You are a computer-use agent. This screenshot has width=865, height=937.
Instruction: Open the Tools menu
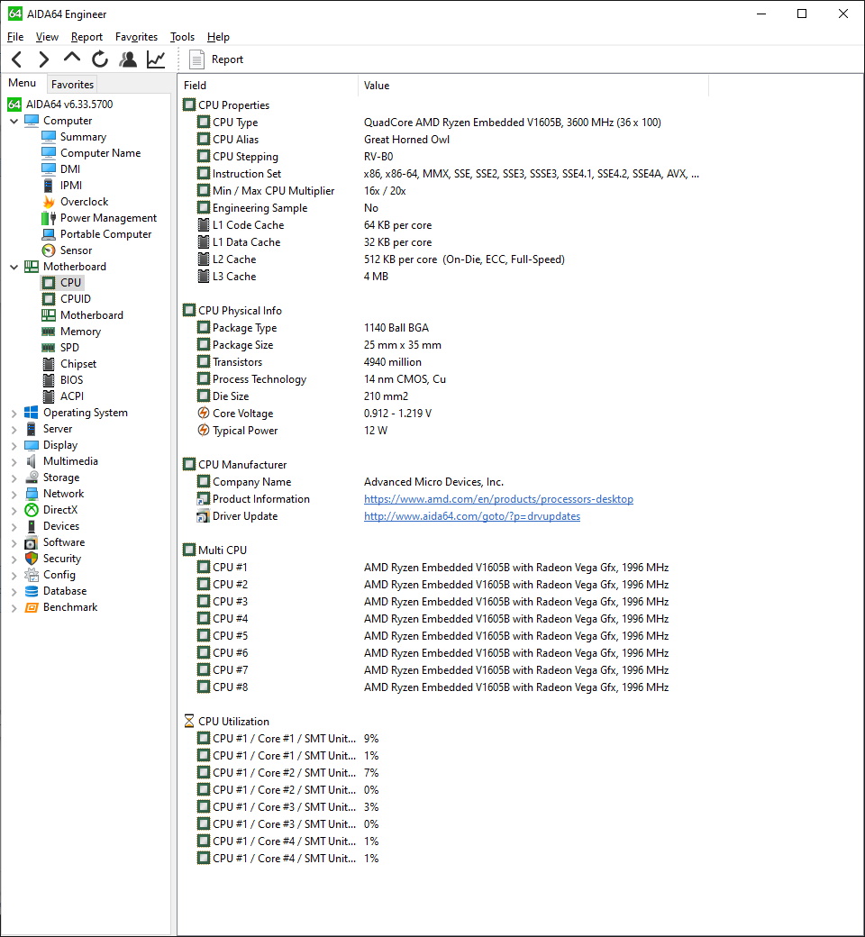[x=182, y=37]
